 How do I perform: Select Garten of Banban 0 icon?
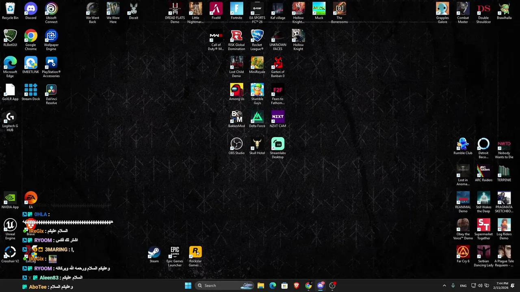click(x=277, y=67)
